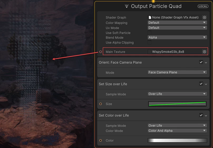Click the Color input port circle

pyautogui.click(x=100, y=140)
